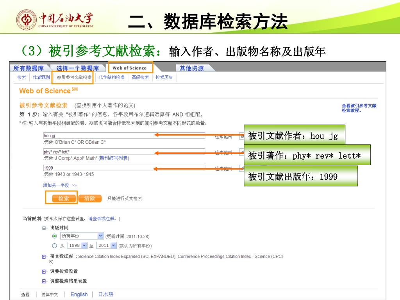
Task: Click 添加另一字段 link
Action: tap(60, 185)
